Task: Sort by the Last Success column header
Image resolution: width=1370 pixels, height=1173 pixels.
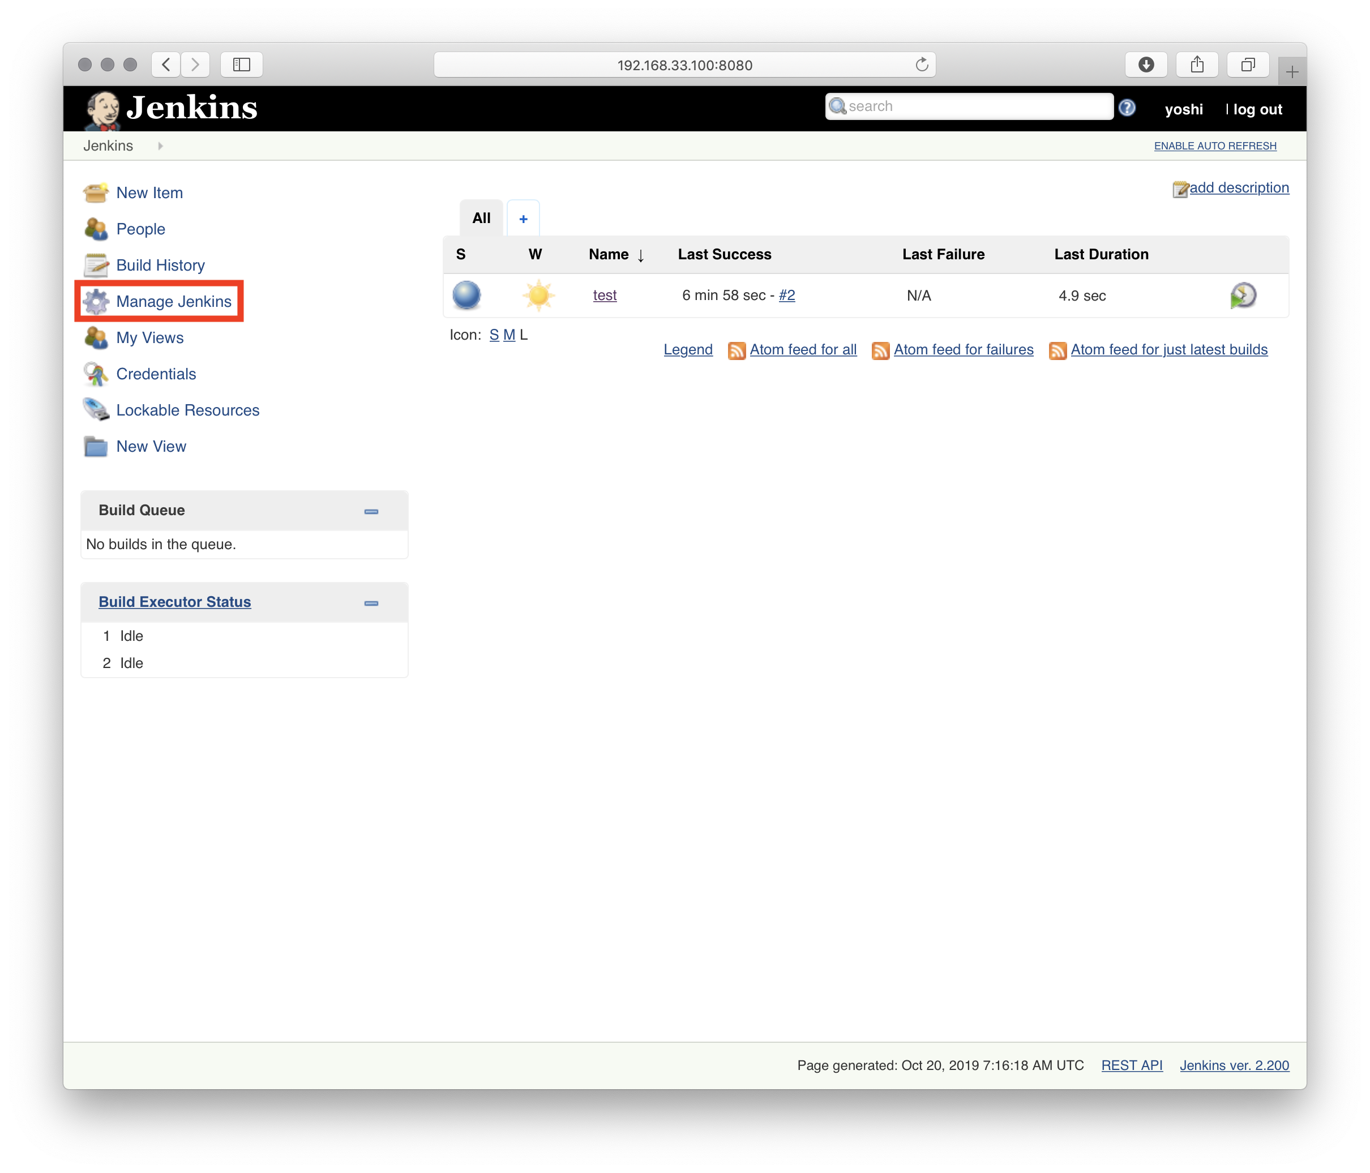Action: pos(725,255)
